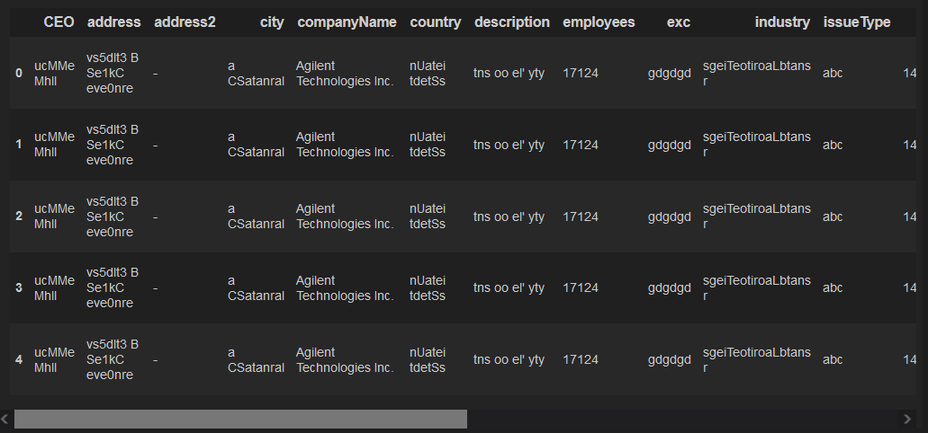Viewport: 928px width, 433px height.
Task: Click CEO cell ucMMe Mhll in row 2
Action: [54, 216]
